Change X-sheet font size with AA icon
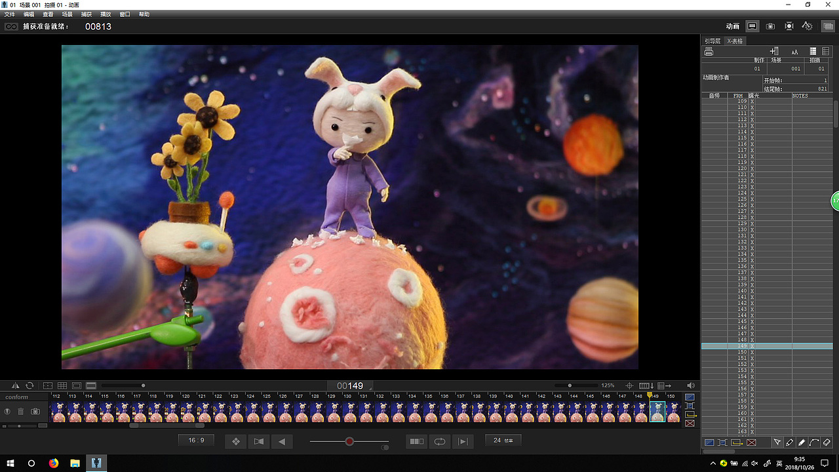 pos(794,51)
